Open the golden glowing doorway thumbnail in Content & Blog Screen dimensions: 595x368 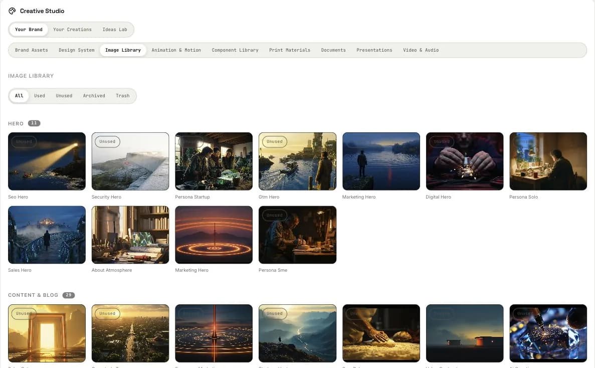tap(47, 333)
